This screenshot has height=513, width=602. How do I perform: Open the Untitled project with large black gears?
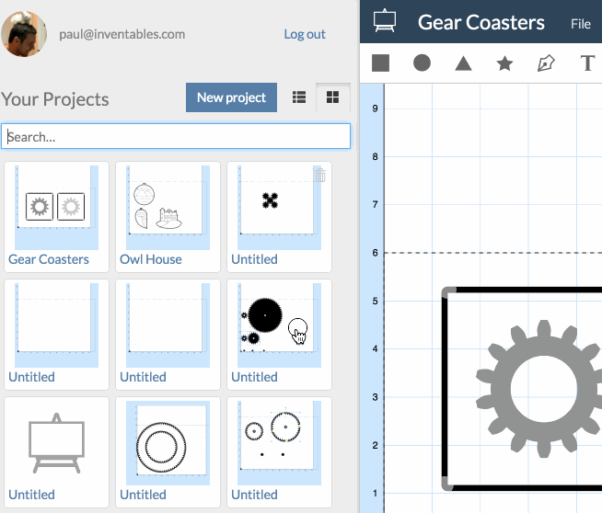[x=279, y=325]
